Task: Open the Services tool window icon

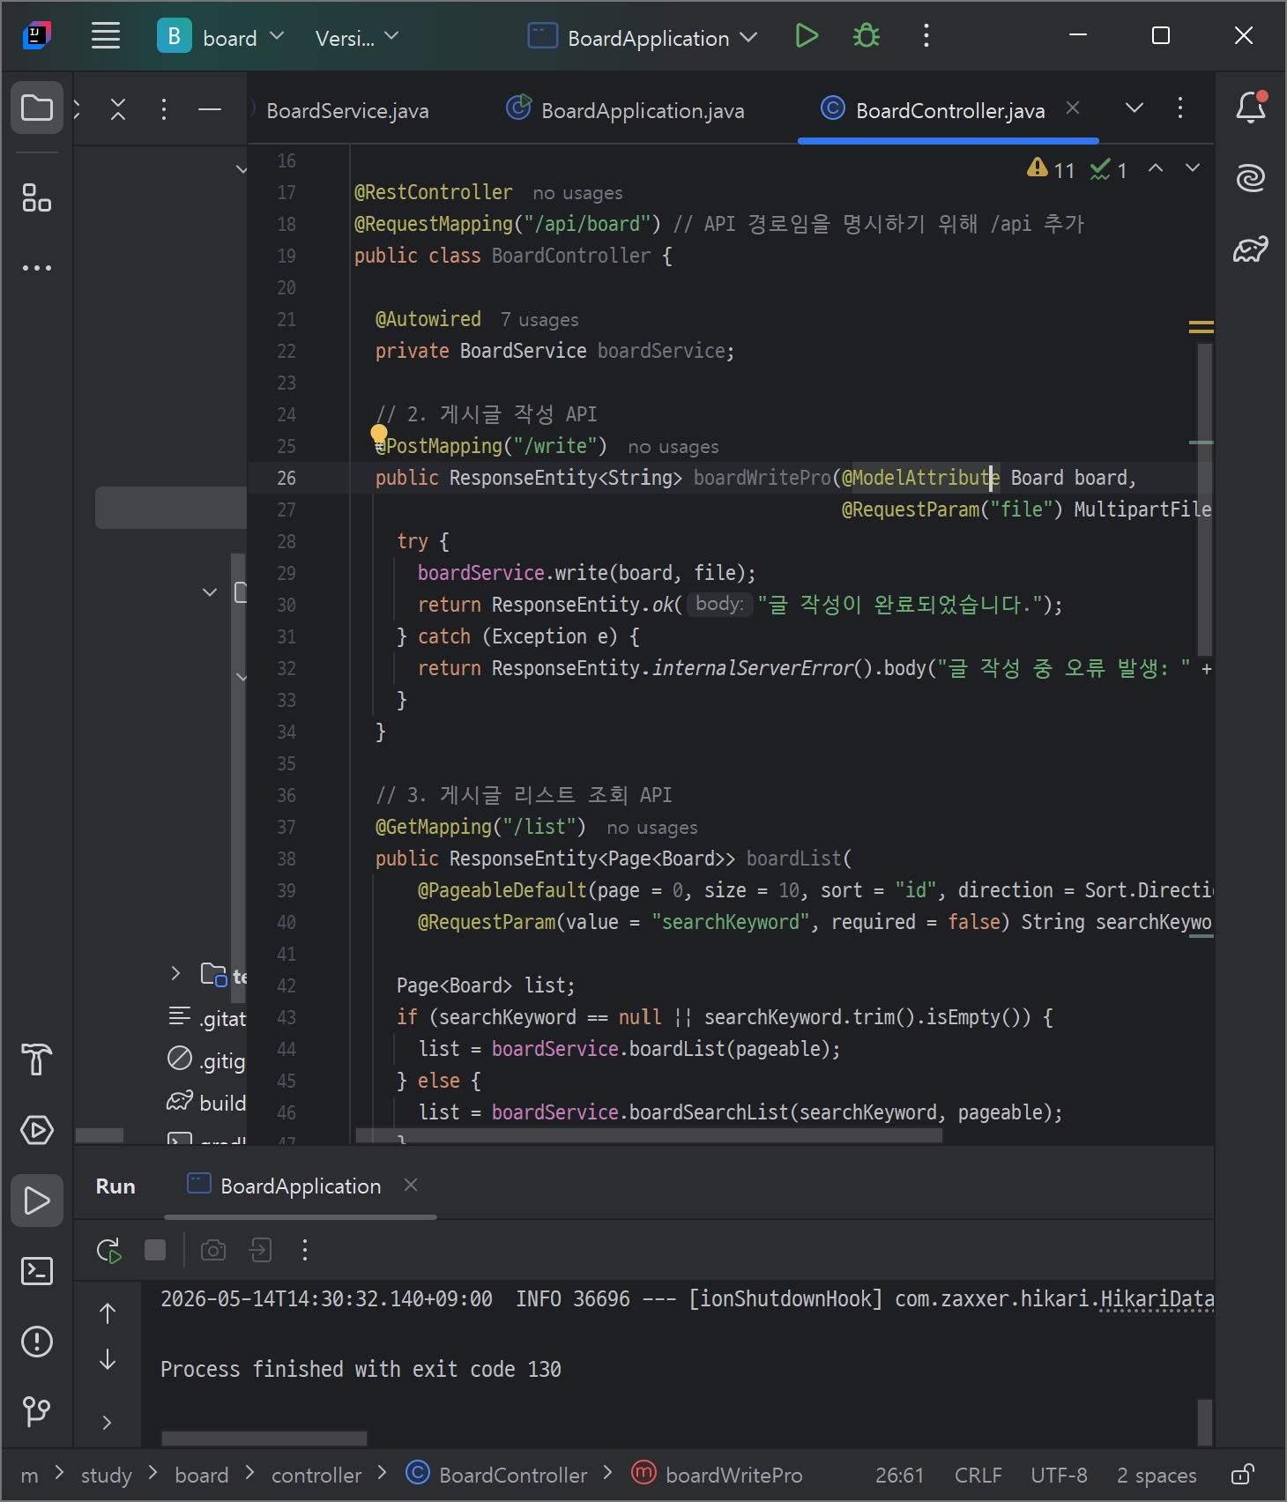Action: point(37,1130)
